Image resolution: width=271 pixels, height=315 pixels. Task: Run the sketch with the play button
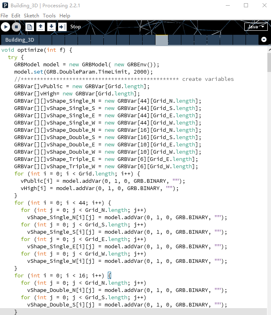coord(5,27)
